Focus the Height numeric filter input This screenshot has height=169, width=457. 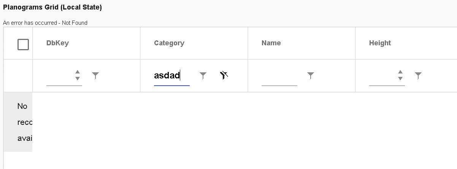coord(382,76)
